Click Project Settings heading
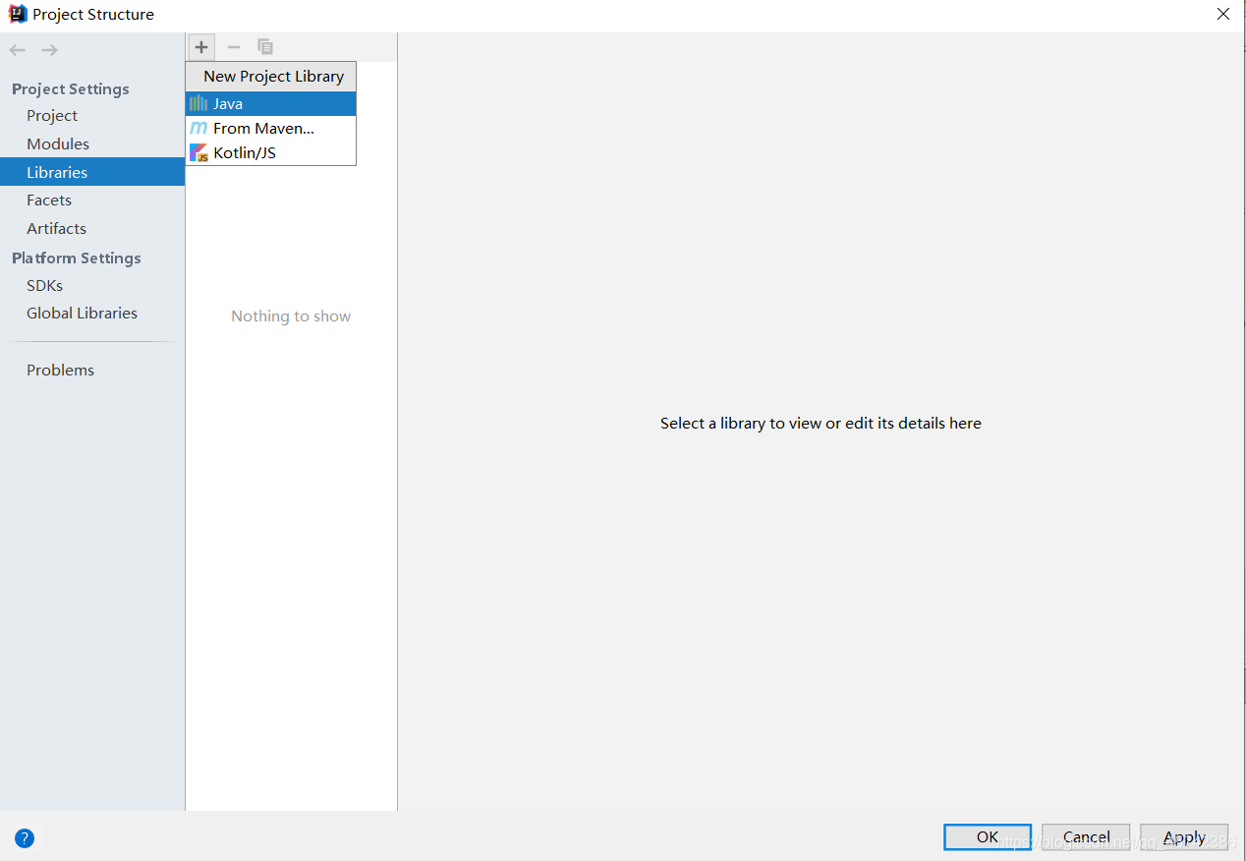1246x861 pixels. click(x=71, y=88)
